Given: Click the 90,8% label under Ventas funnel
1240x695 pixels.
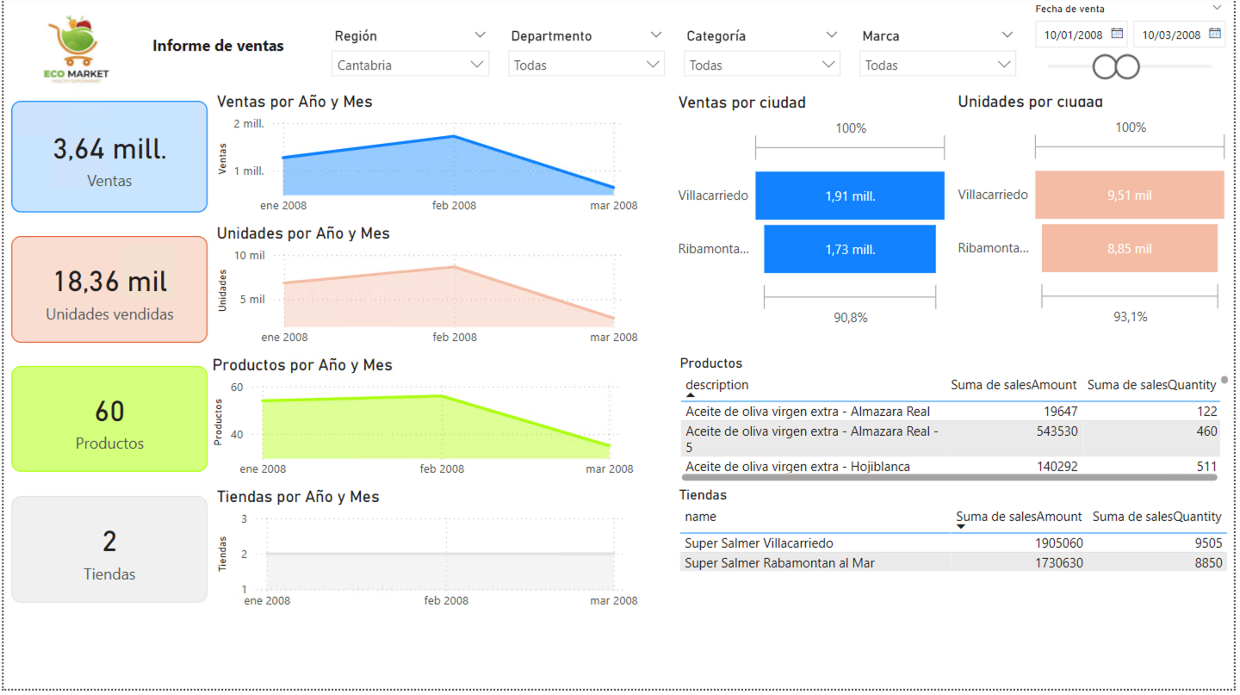Looking at the screenshot, I should (850, 318).
